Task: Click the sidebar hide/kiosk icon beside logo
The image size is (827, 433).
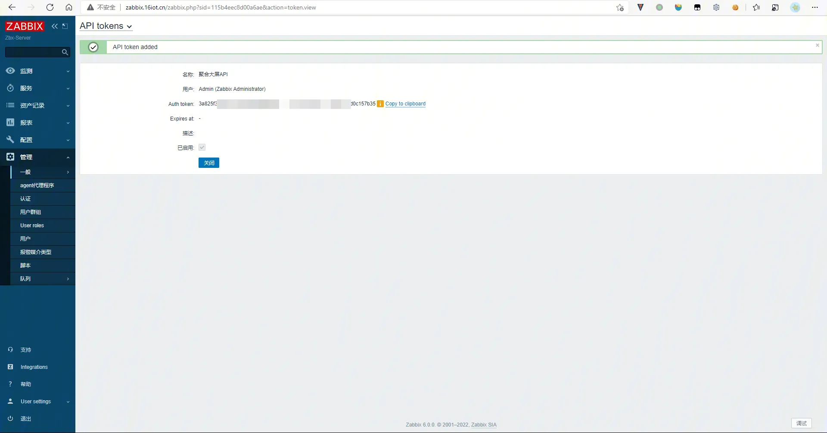Action: tap(65, 26)
